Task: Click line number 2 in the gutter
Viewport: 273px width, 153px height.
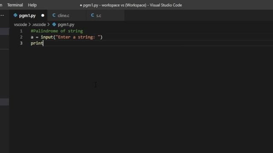Action: tap(21, 37)
